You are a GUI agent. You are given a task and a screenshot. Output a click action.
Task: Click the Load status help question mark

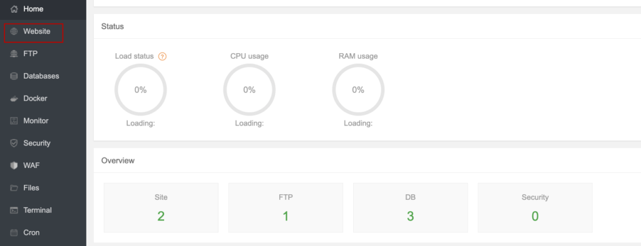[x=162, y=57]
